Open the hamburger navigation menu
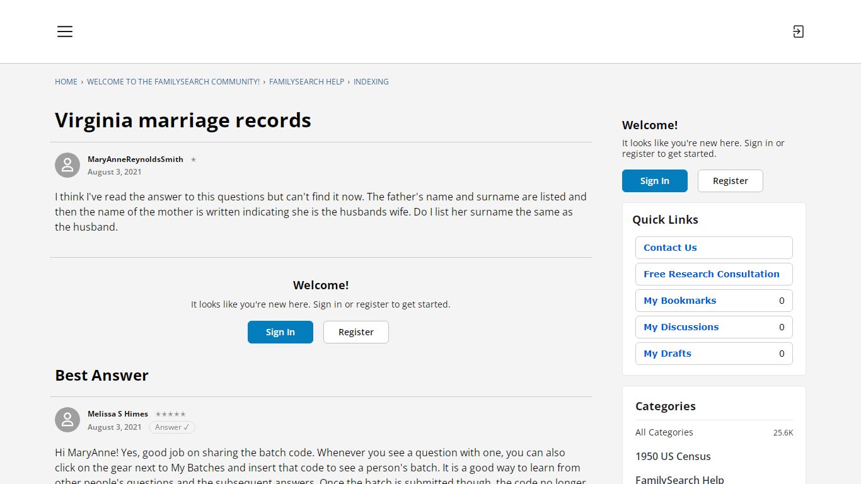861x484 pixels. (x=65, y=32)
